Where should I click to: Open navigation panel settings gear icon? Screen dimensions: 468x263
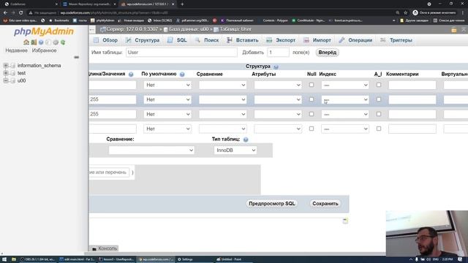56,42
